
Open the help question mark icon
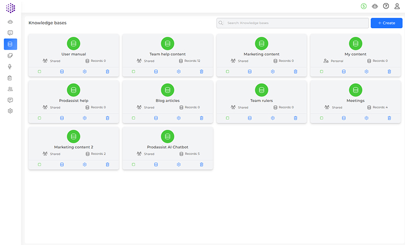click(x=386, y=6)
